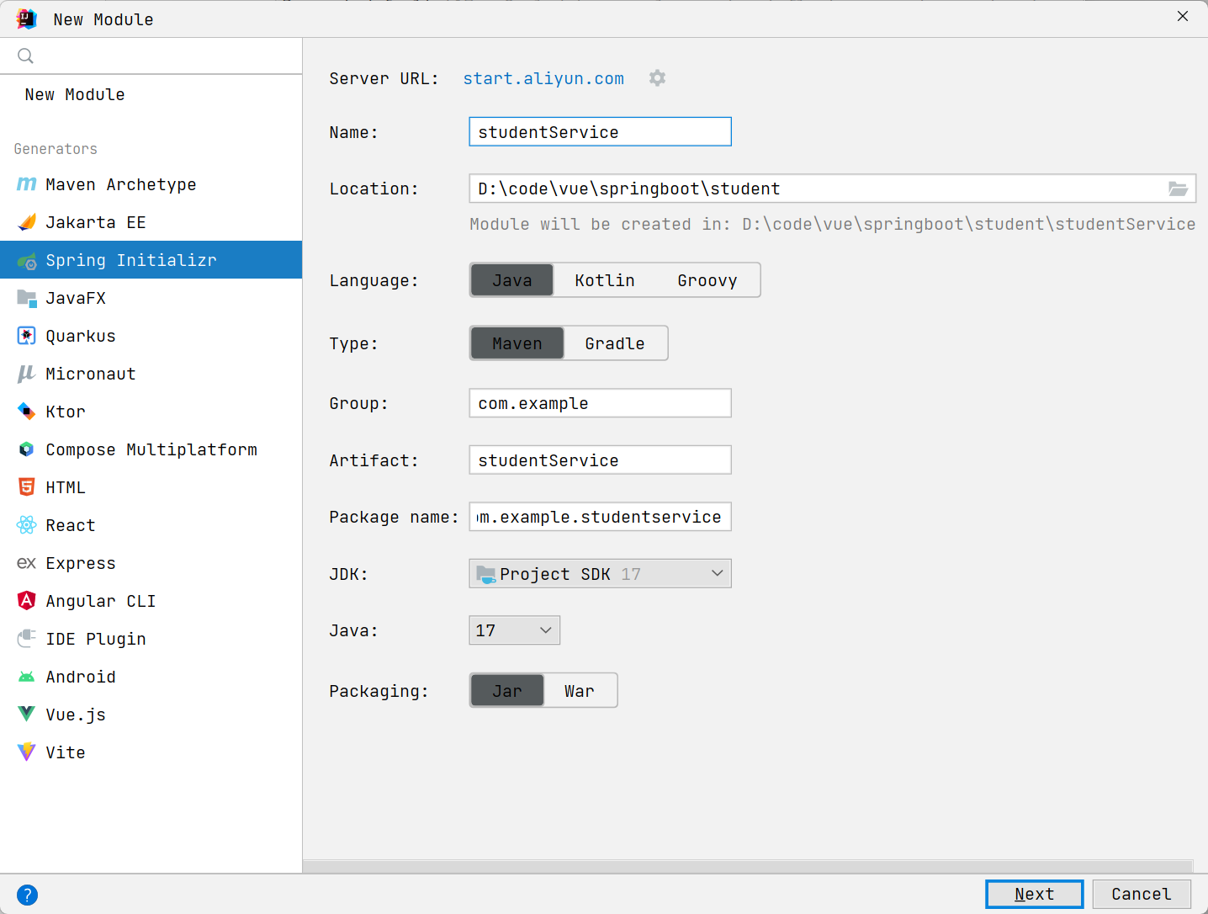The width and height of the screenshot is (1208, 914).
Task: Click the Express ex icon
Action: (27, 563)
